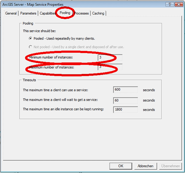Click the Timeouts group heading
Screen dimensions: 185x173
coord(29,80)
